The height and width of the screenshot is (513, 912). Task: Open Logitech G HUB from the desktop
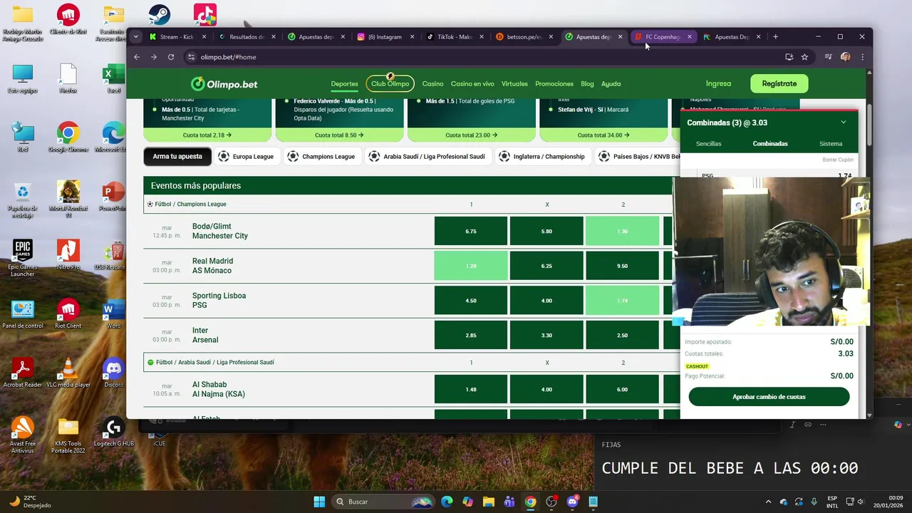click(x=113, y=432)
